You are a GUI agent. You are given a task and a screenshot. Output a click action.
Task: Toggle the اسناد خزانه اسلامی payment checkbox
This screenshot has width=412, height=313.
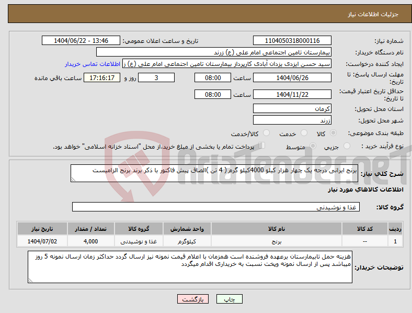pos(262,146)
